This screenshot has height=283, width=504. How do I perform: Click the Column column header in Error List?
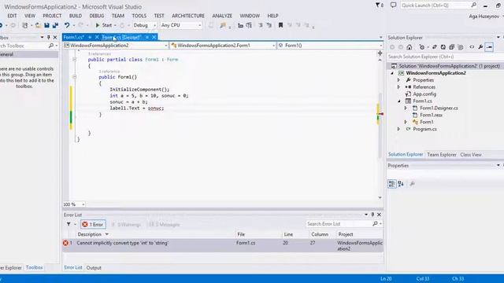pyautogui.click(x=320, y=234)
